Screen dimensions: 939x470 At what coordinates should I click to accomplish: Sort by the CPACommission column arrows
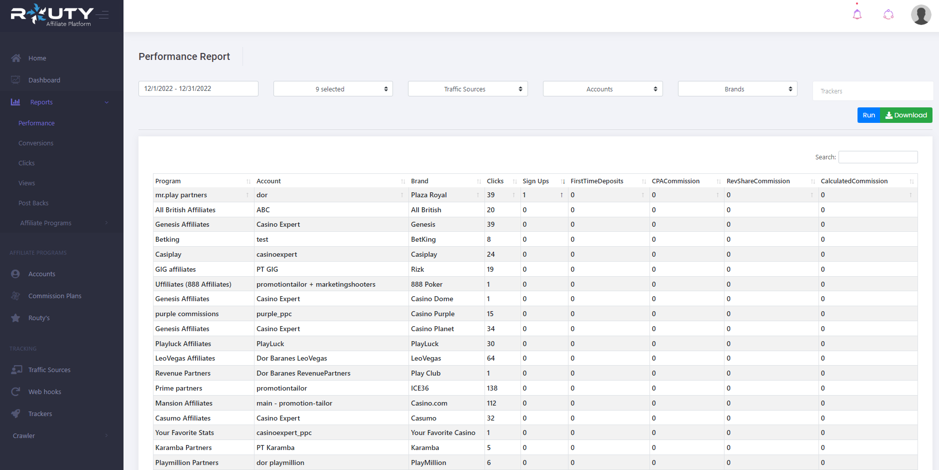pos(718,181)
